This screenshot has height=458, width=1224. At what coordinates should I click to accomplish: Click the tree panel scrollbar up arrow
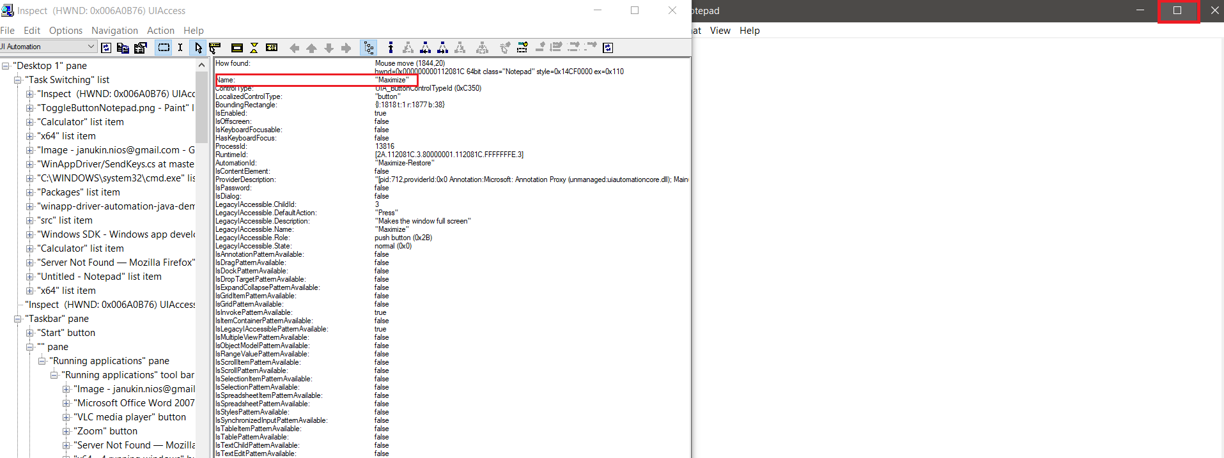pos(201,65)
